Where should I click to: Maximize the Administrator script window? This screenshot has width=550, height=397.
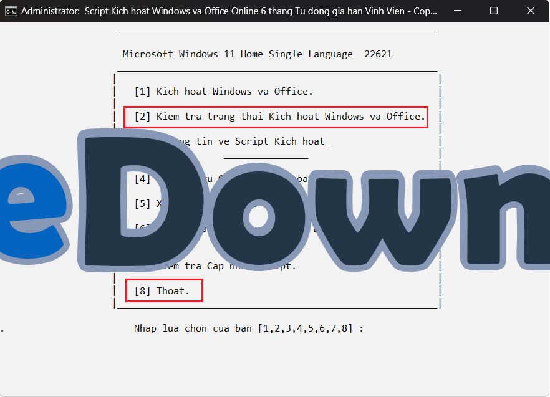coord(494,11)
